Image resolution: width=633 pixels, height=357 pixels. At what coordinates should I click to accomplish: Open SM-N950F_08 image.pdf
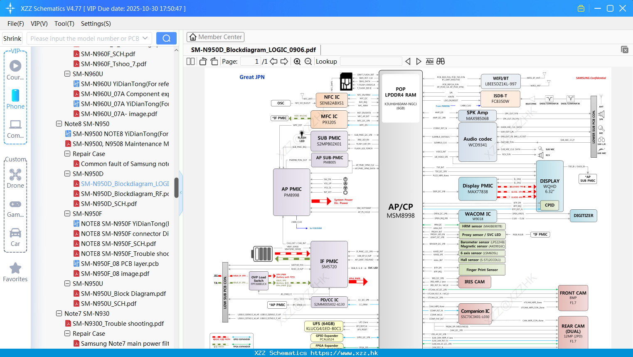[115, 273]
